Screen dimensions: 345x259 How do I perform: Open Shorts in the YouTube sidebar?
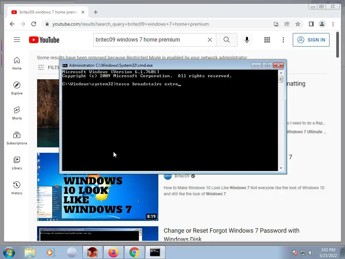coord(17,113)
